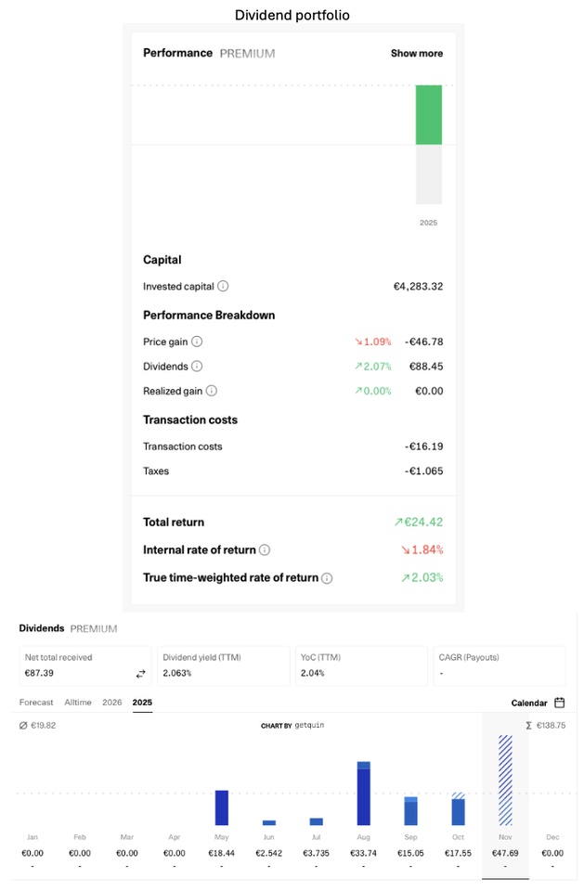Viewport: 584px width, 891px height.
Task: Toggle net/gross with the swap arrows icon
Action: (x=141, y=673)
